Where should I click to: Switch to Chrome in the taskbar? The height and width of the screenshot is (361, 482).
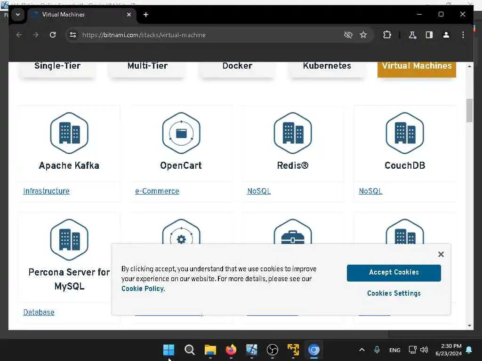tap(314, 350)
